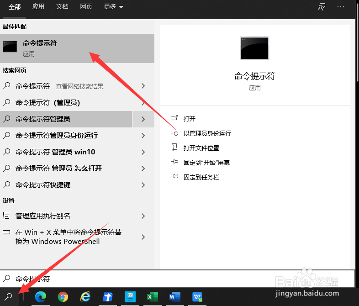Open the WPS-style blue V icon in taskbar
This screenshot has height=306, width=359.
click(197, 297)
